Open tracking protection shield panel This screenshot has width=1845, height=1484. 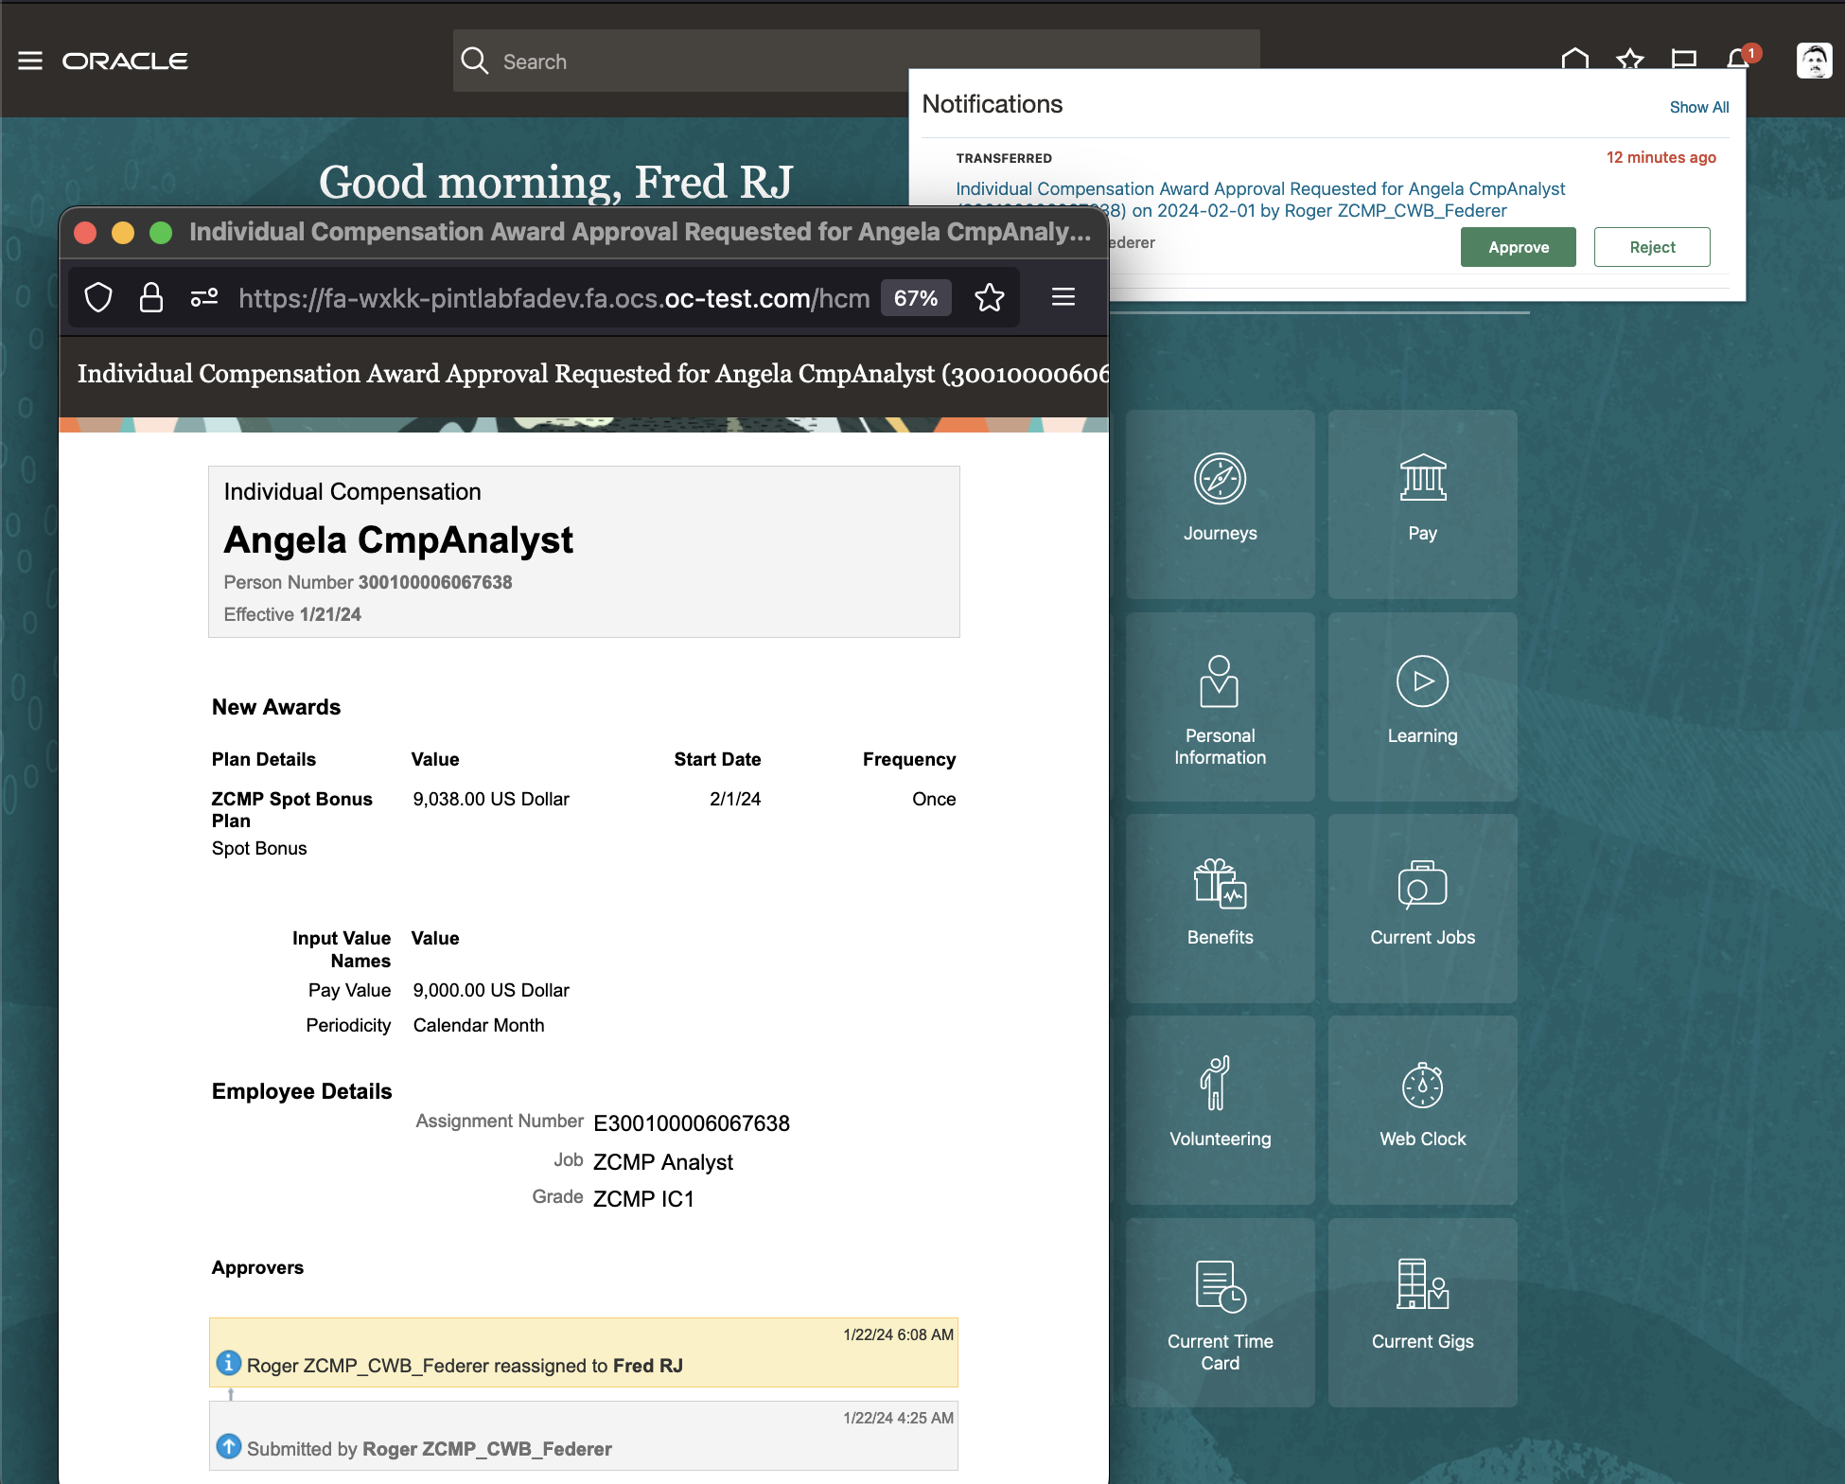98,298
